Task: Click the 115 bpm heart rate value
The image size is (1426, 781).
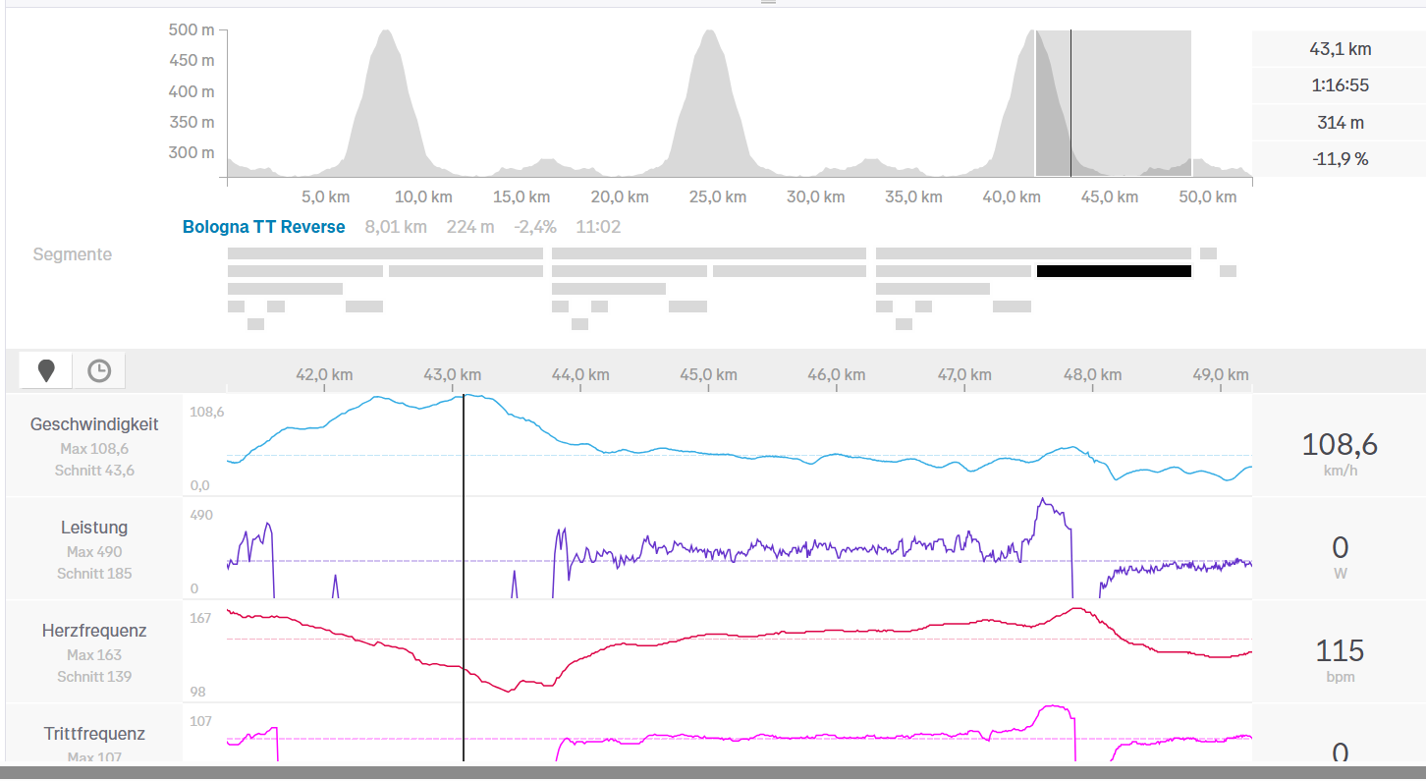Action: coord(1340,651)
